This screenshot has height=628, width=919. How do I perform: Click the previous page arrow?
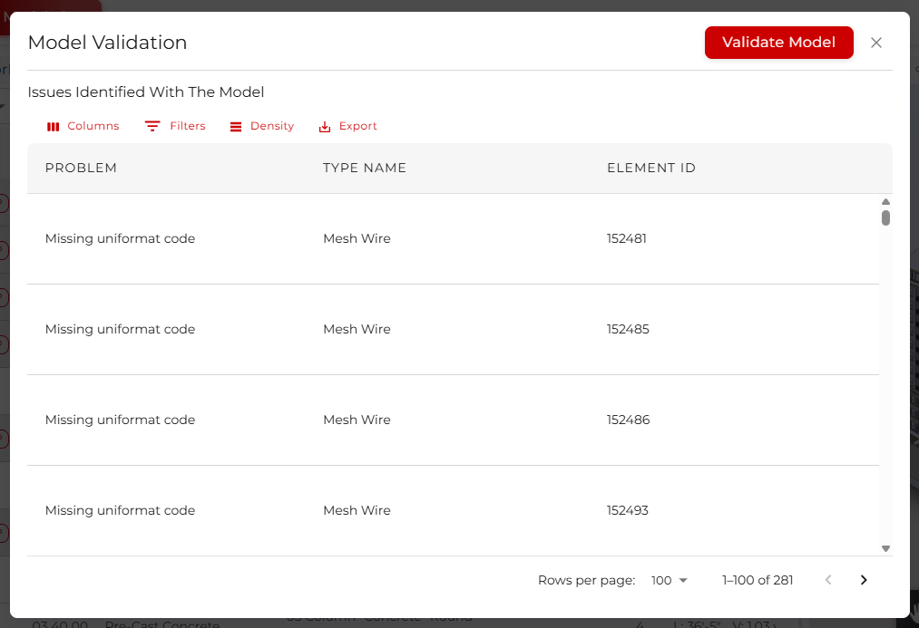(x=828, y=580)
